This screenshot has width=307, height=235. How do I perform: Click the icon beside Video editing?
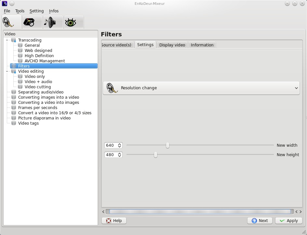tap(14, 71)
